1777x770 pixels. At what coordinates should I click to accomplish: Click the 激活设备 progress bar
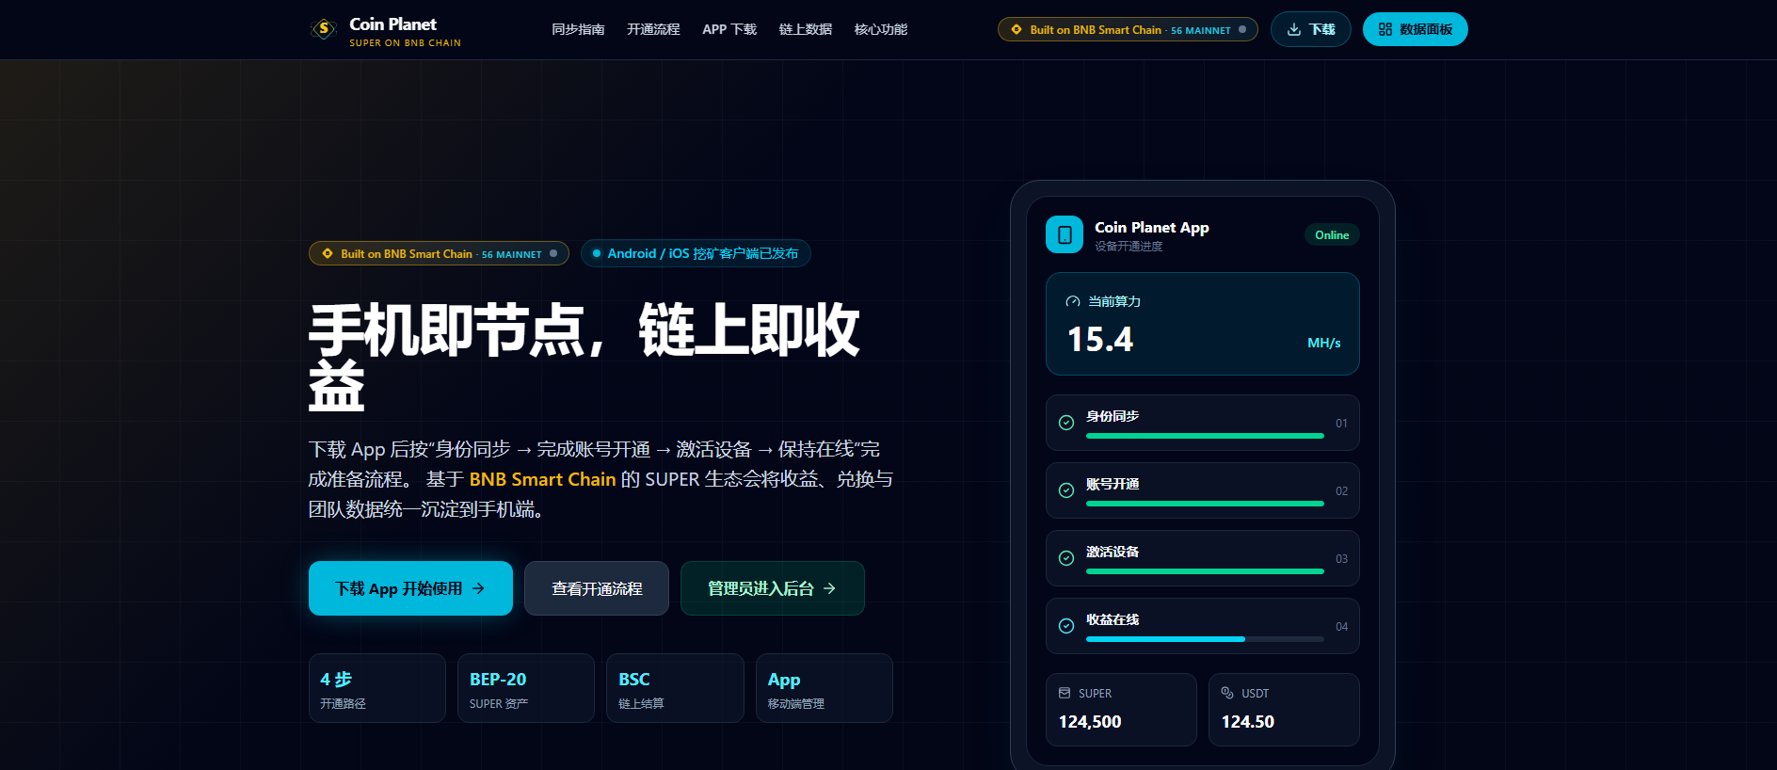pyautogui.click(x=1205, y=571)
